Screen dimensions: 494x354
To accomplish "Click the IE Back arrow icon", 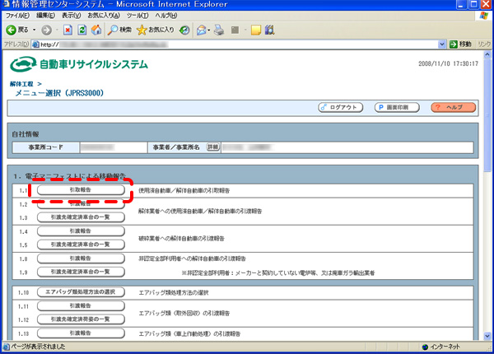I will pos(11,30).
